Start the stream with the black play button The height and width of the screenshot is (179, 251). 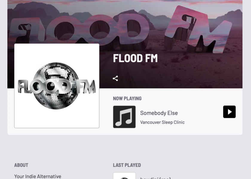229,112
